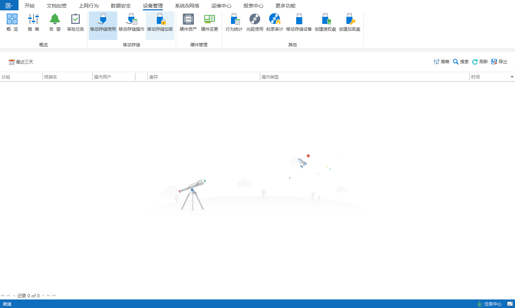This screenshot has width=515, height=308.
Task: Click the 搜索 search button
Action: click(x=461, y=62)
